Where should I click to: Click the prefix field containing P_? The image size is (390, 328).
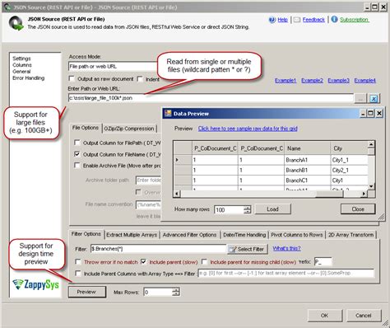[x=323, y=262]
